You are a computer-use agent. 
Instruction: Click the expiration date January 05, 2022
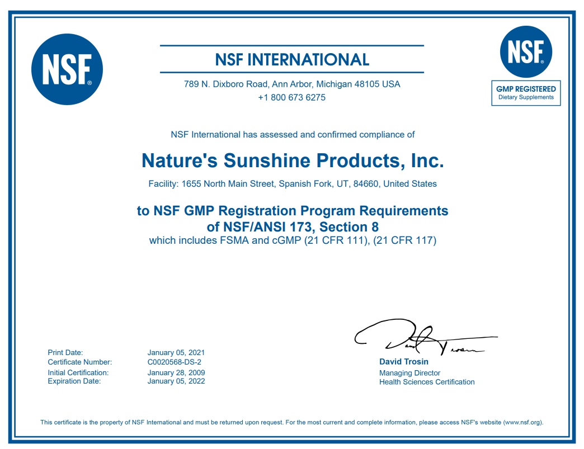point(176,381)
